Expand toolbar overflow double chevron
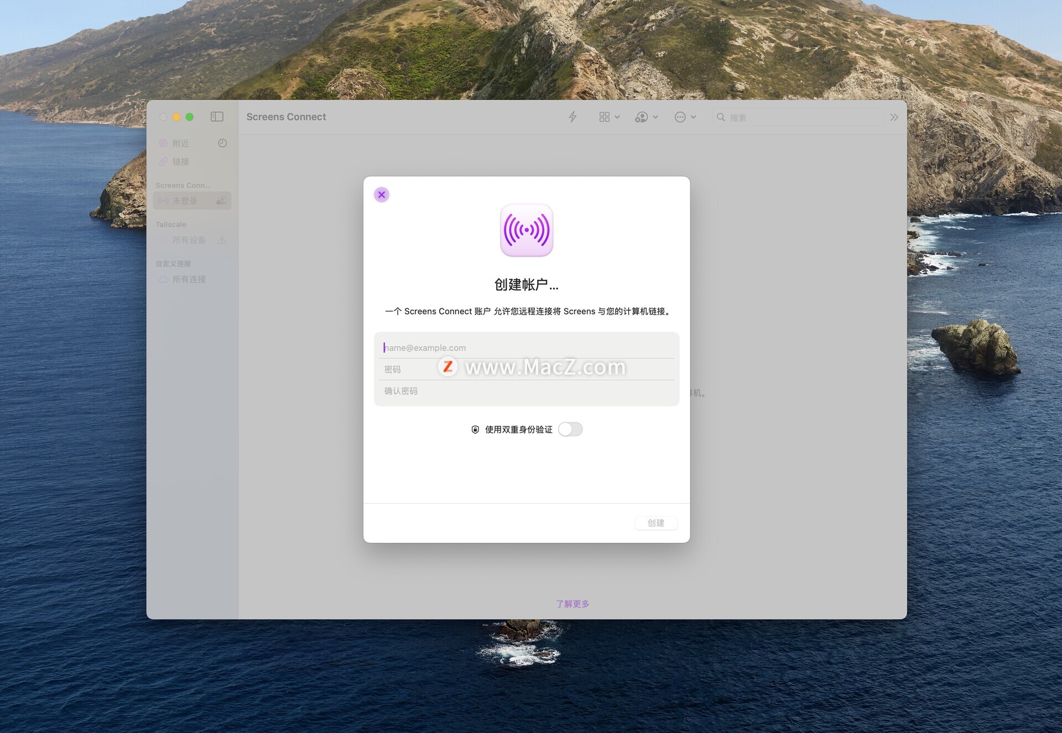Viewport: 1062px width, 733px height. tap(894, 117)
